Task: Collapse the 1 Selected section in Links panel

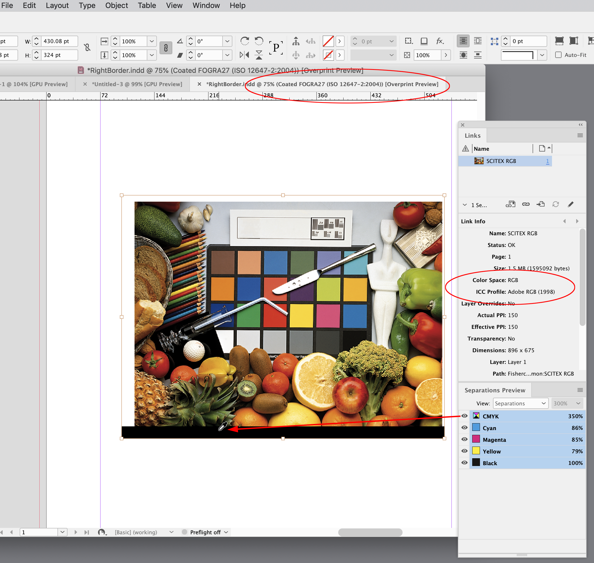Action: [465, 205]
